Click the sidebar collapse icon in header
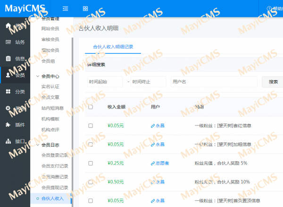 pos(65,8)
